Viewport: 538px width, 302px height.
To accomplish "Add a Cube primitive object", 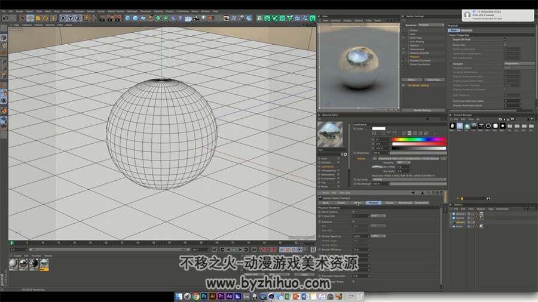I will (x=128, y=18).
